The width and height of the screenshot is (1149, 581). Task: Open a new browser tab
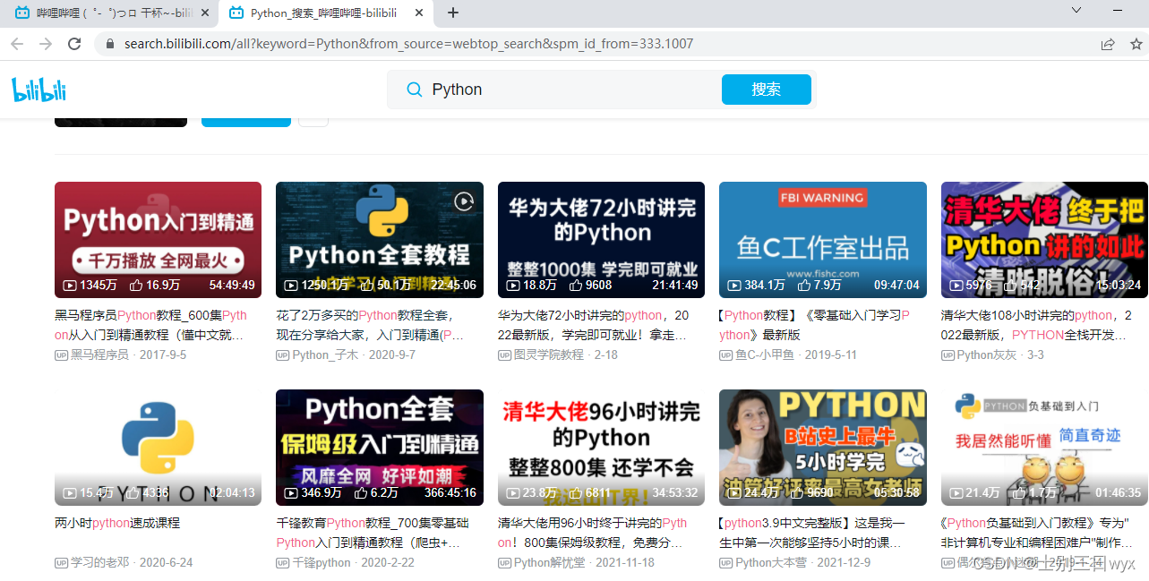tap(453, 13)
